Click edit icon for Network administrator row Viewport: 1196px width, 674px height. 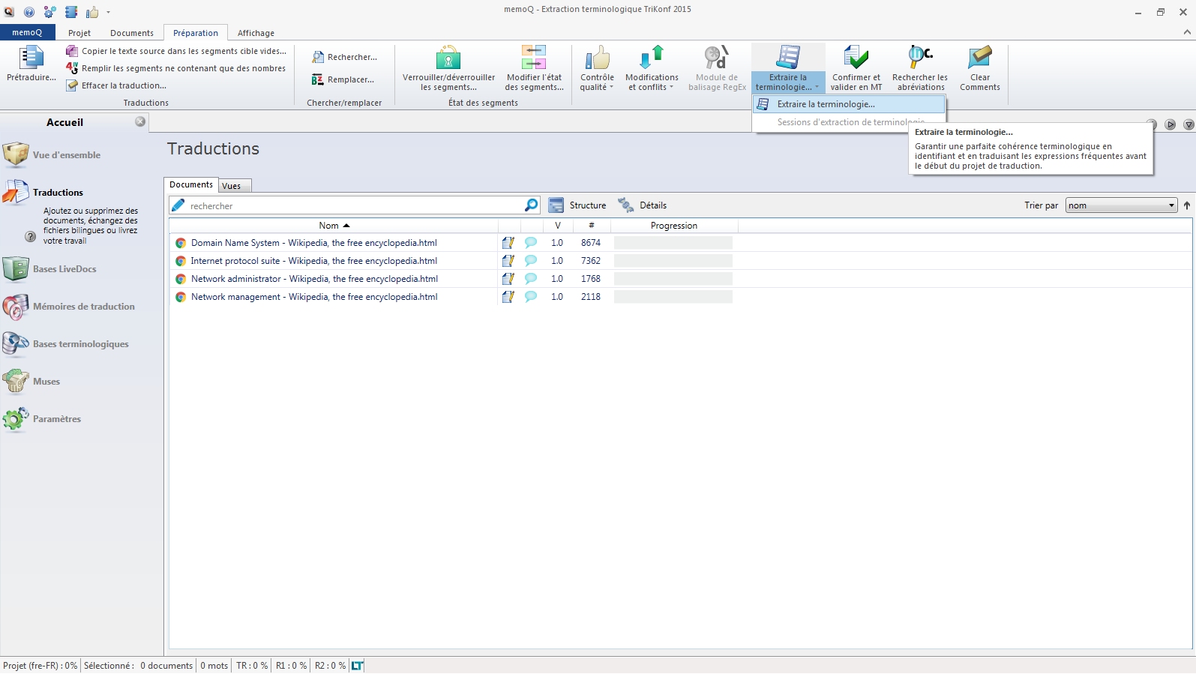pyautogui.click(x=508, y=279)
